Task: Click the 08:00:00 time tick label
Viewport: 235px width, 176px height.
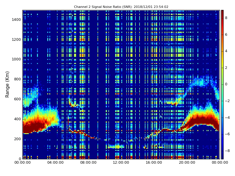Action: [88, 163]
